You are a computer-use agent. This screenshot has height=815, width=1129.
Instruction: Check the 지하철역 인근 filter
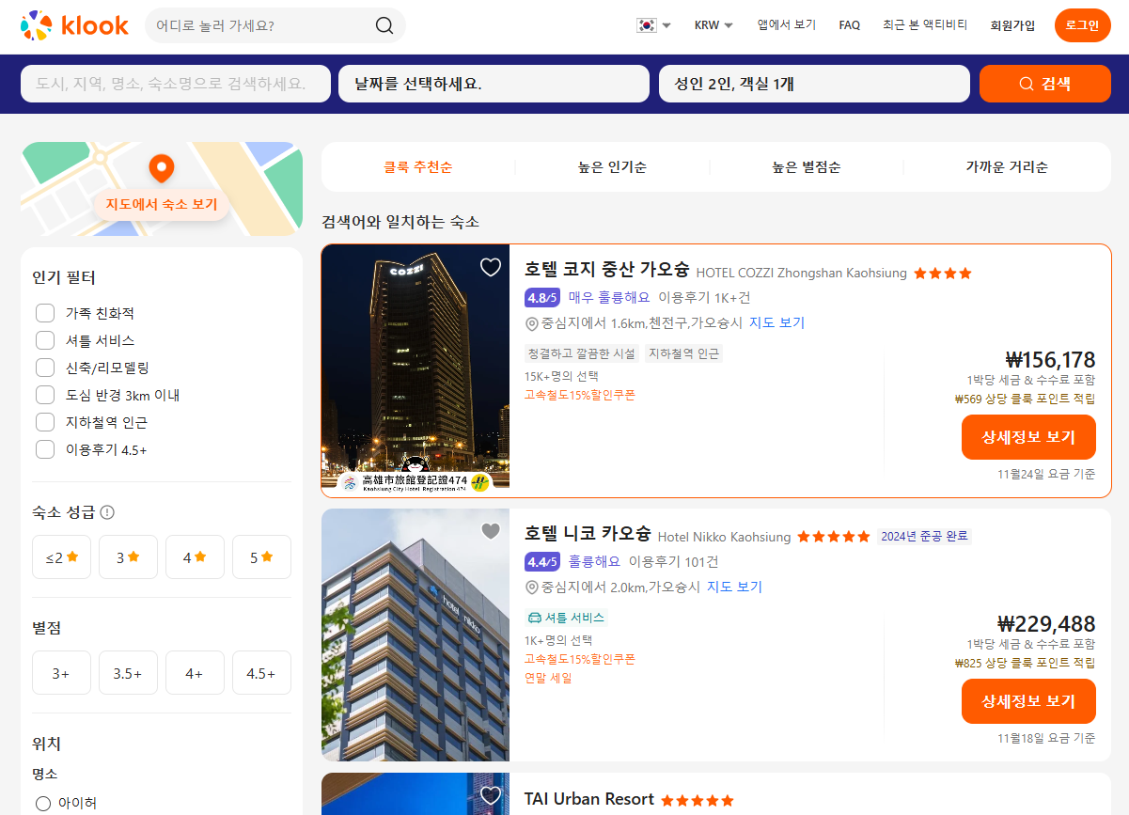(45, 422)
